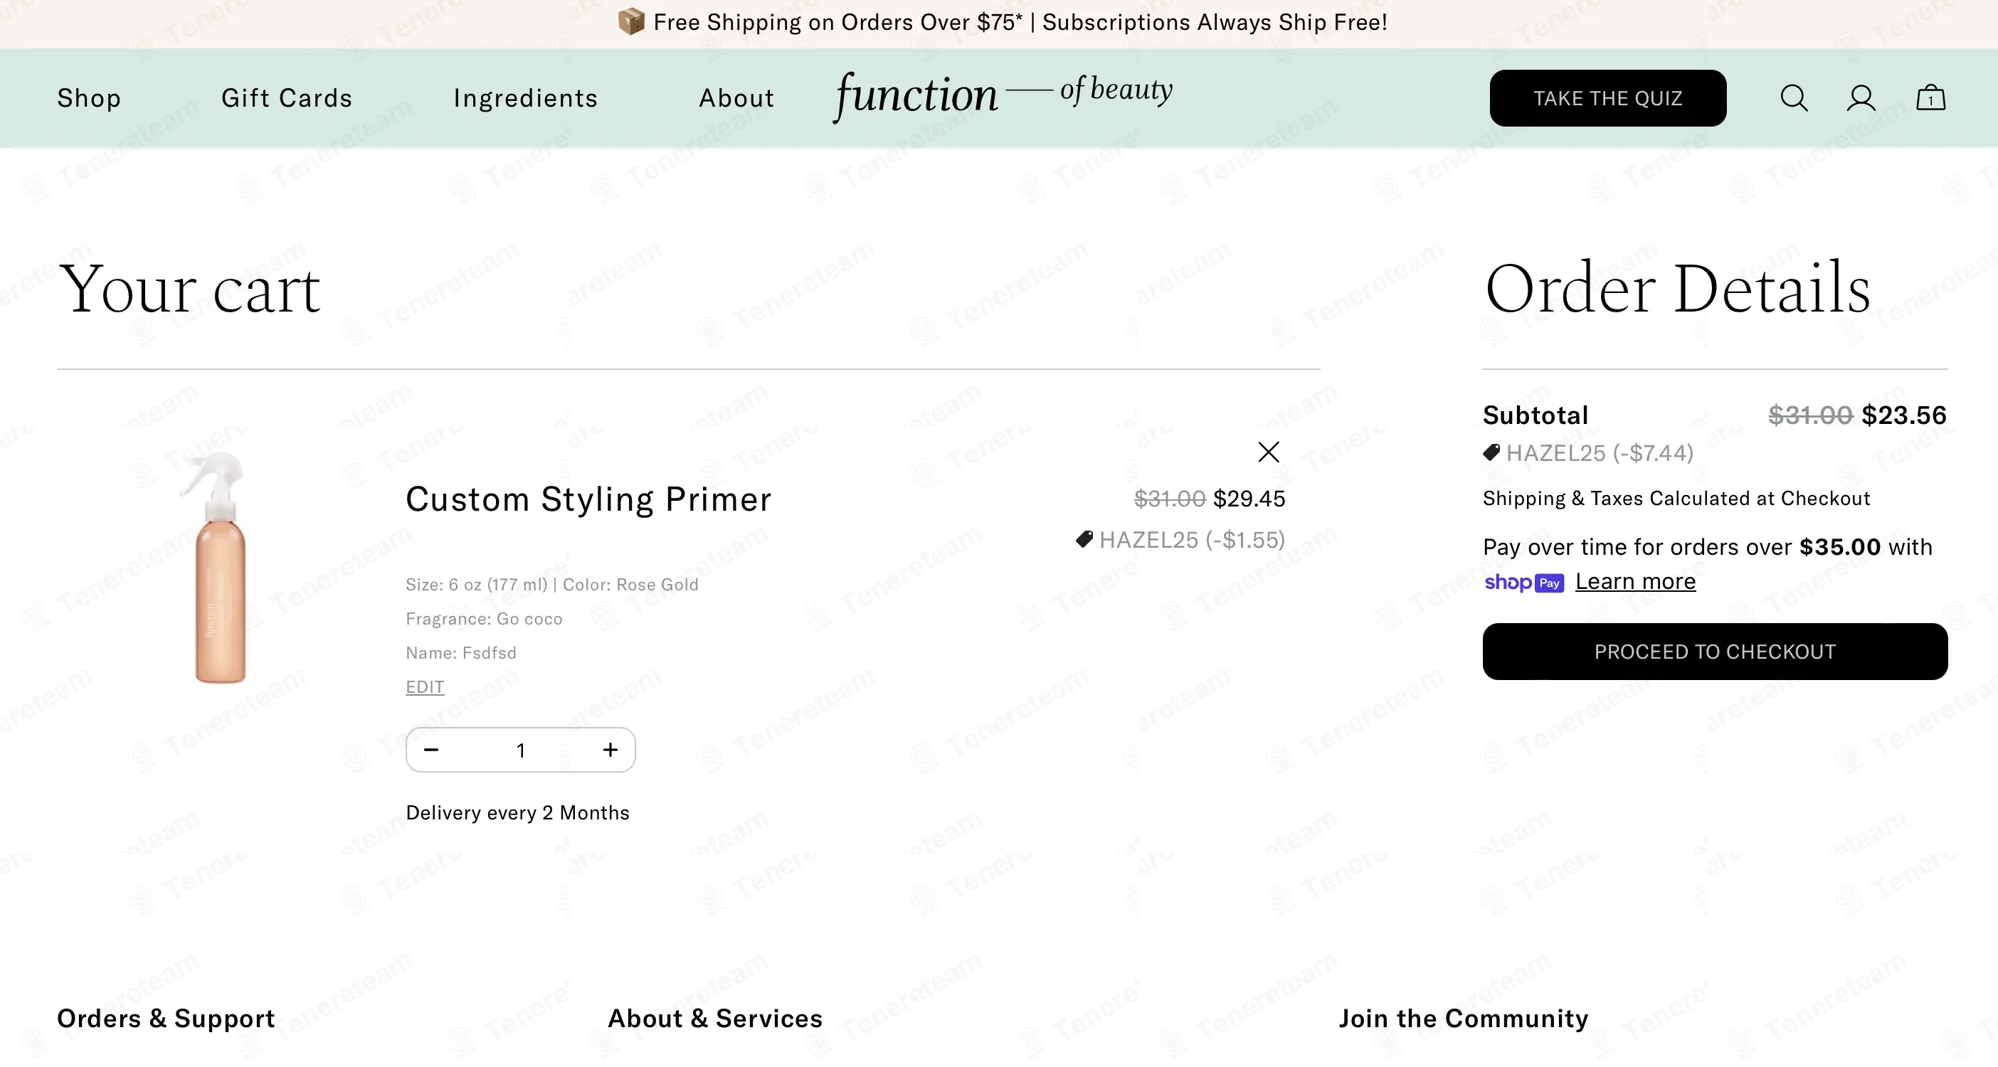The width and height of the screenshot is (1998, 1067).
Task: Click the free shipping announcement banner
Action: (x=1002, y=23)
